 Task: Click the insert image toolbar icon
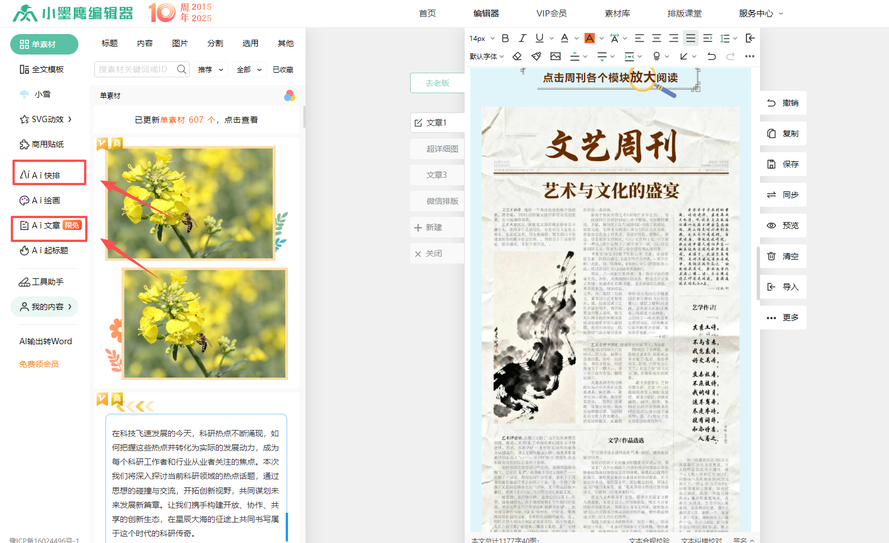tap(556, 56)
